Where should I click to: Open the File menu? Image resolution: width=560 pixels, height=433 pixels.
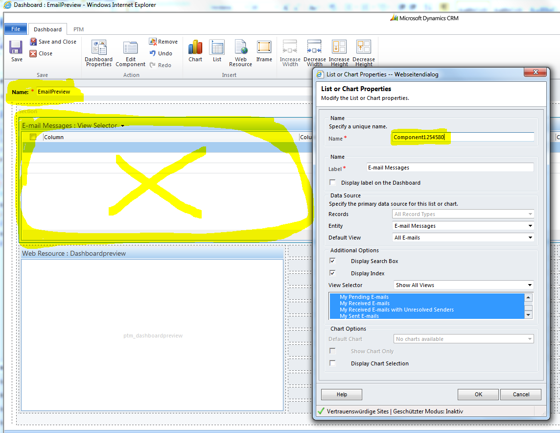pyautogui.click(x=15, y=29)
